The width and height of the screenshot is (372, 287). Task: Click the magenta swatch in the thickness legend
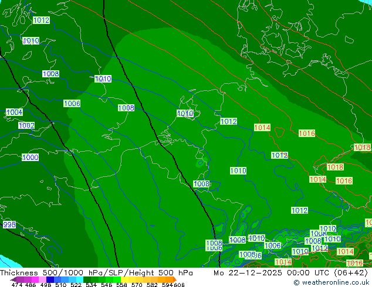[x=35, y=279]
